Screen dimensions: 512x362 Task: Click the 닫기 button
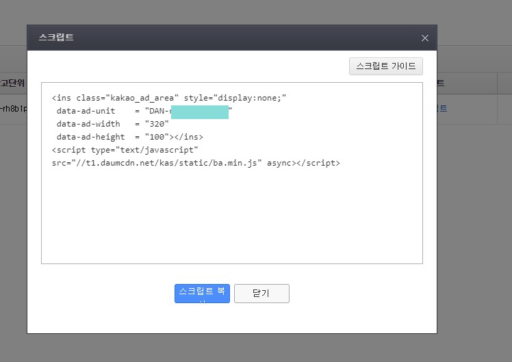(261, 294)
